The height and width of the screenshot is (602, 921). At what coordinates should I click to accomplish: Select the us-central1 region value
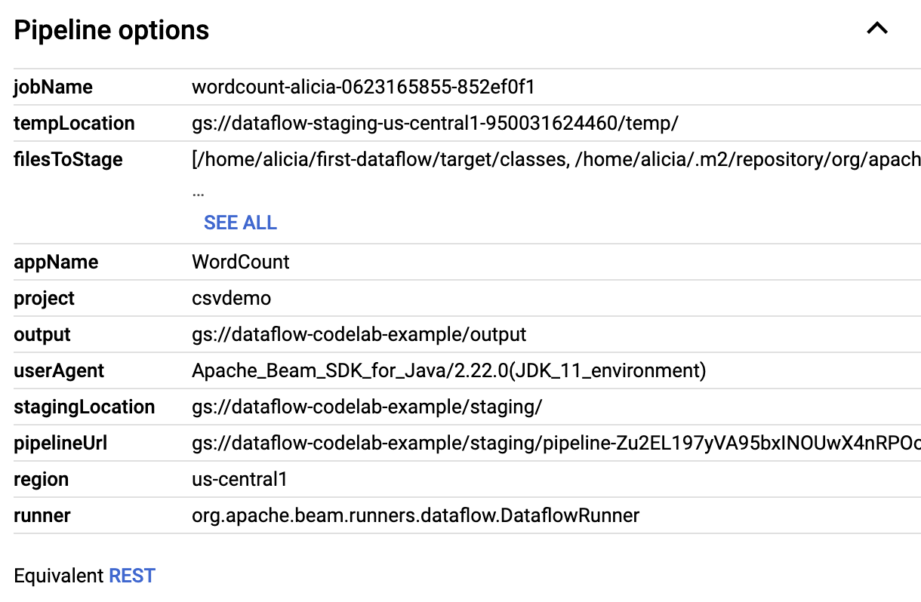[239, 479]
